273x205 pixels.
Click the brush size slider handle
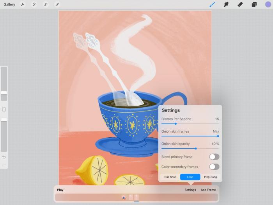click(x=4, y=93)
